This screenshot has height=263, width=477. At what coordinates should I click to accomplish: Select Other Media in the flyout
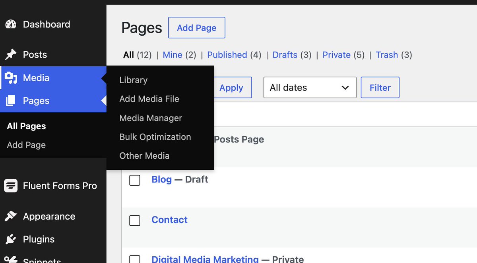(144, 156)
